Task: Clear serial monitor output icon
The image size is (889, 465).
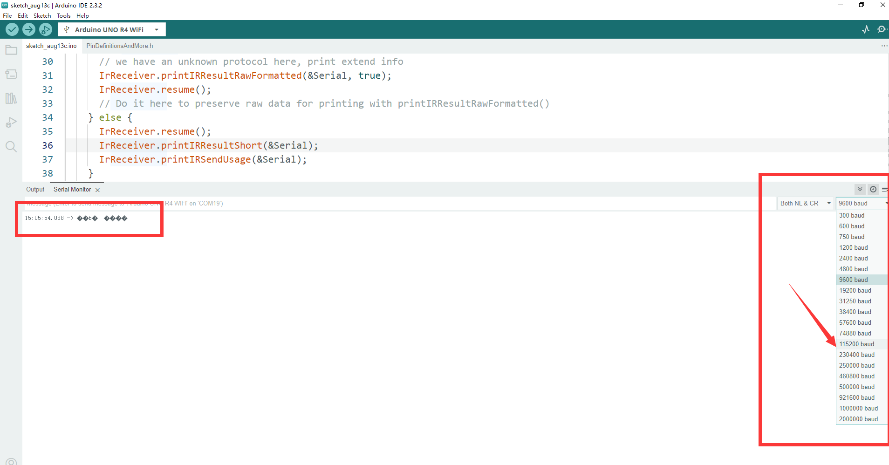Action: point(885,189)
